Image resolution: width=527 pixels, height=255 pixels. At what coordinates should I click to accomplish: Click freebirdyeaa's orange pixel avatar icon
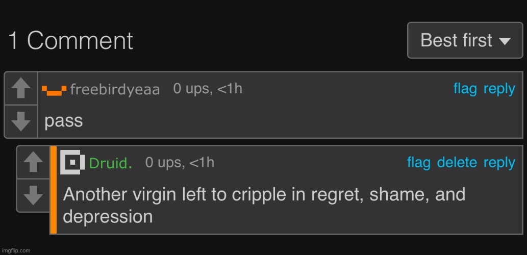pos(54,90)
